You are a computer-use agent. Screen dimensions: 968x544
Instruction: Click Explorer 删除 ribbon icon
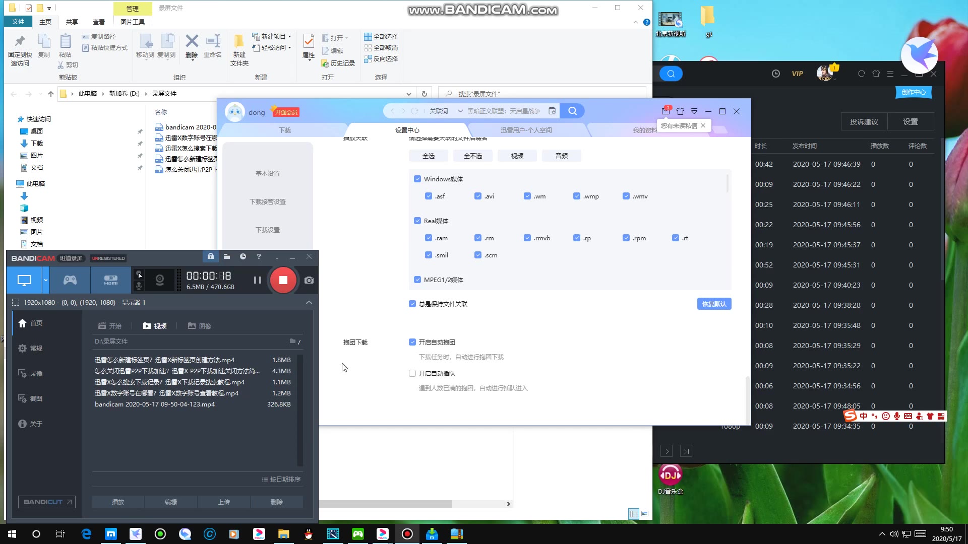192,46
